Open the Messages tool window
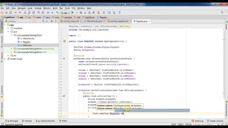228x128 pixels. click(x=12, y=121)
